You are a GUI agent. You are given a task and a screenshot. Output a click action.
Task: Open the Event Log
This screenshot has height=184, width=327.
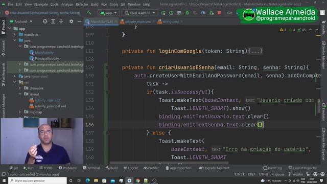[x=272, y=168]
